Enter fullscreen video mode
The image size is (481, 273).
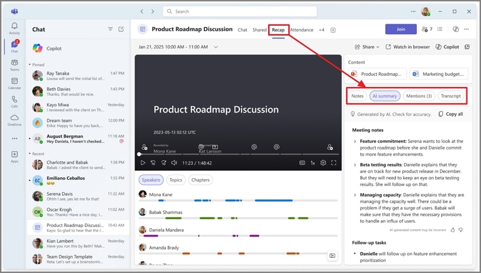pyautogui.click(x=334, y=163)
